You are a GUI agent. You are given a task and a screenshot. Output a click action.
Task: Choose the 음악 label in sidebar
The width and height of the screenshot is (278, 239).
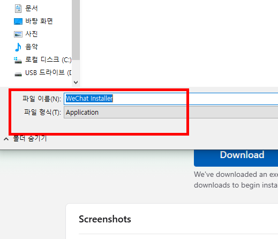click(32, 47)
